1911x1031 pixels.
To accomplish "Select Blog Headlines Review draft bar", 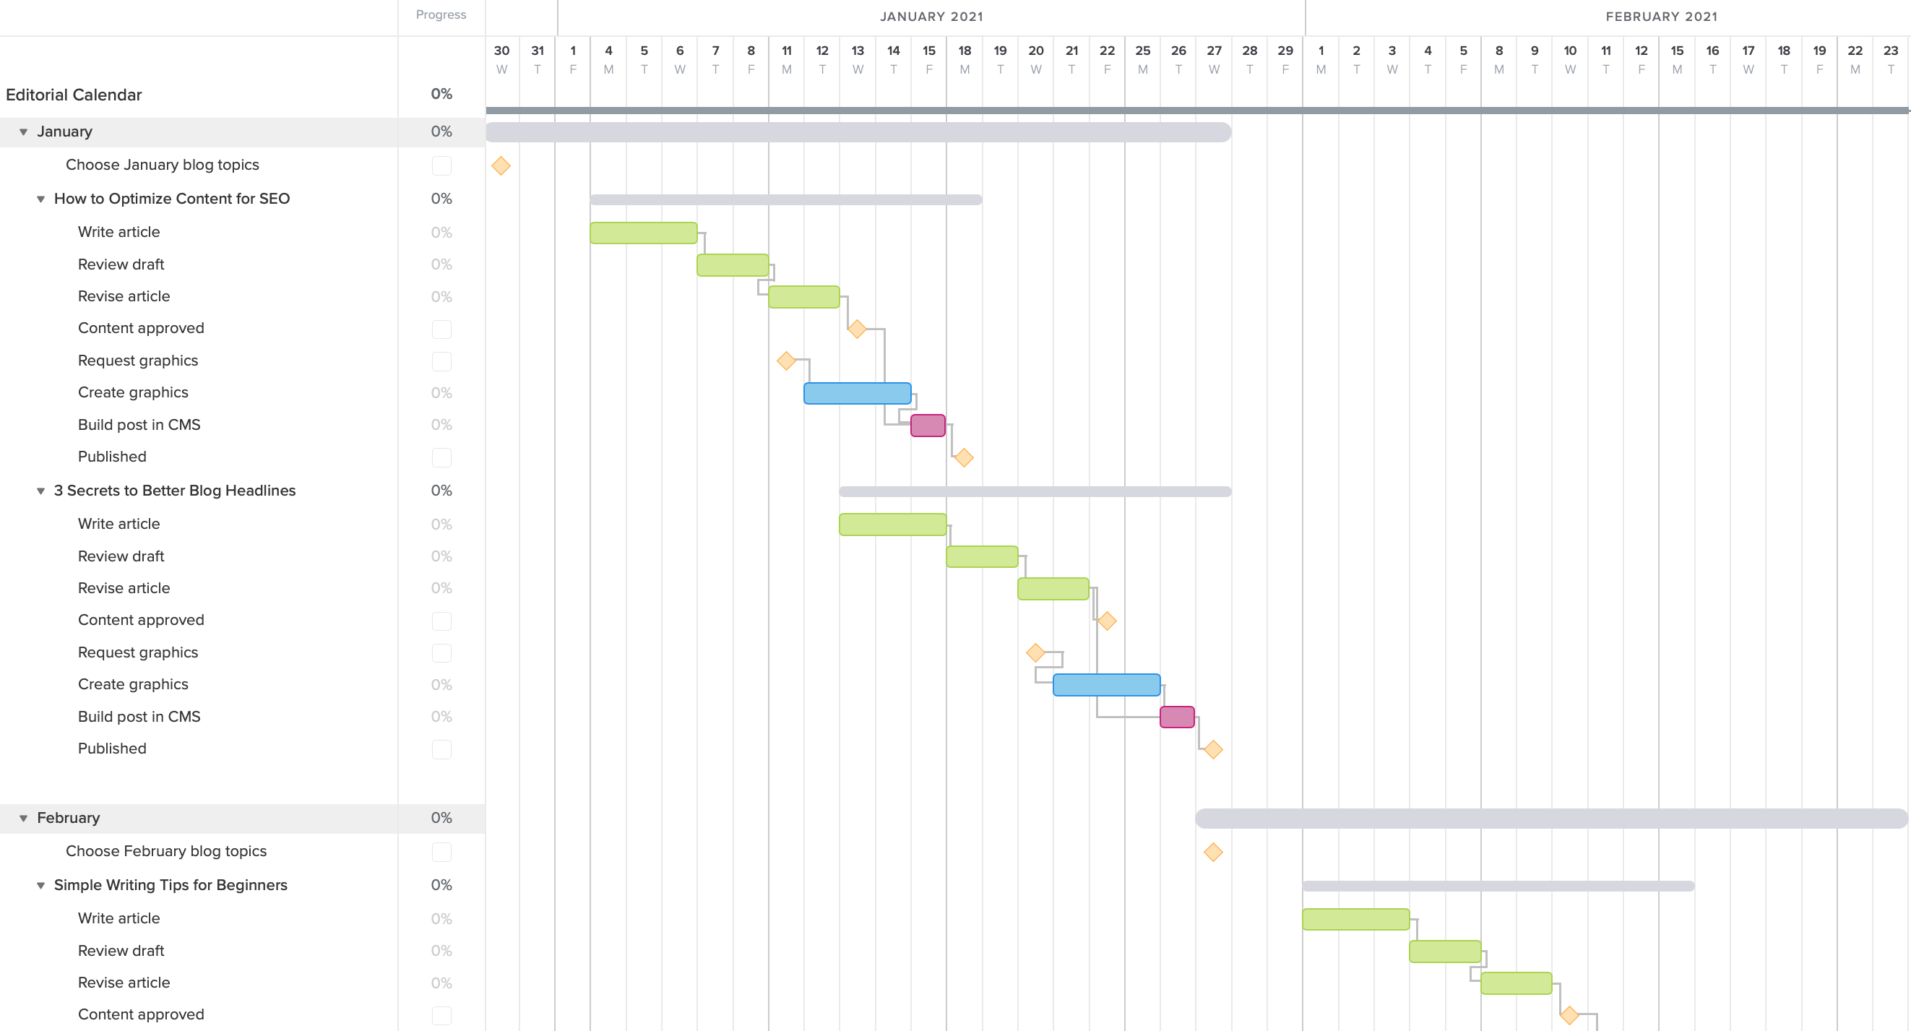I will 981,556.
